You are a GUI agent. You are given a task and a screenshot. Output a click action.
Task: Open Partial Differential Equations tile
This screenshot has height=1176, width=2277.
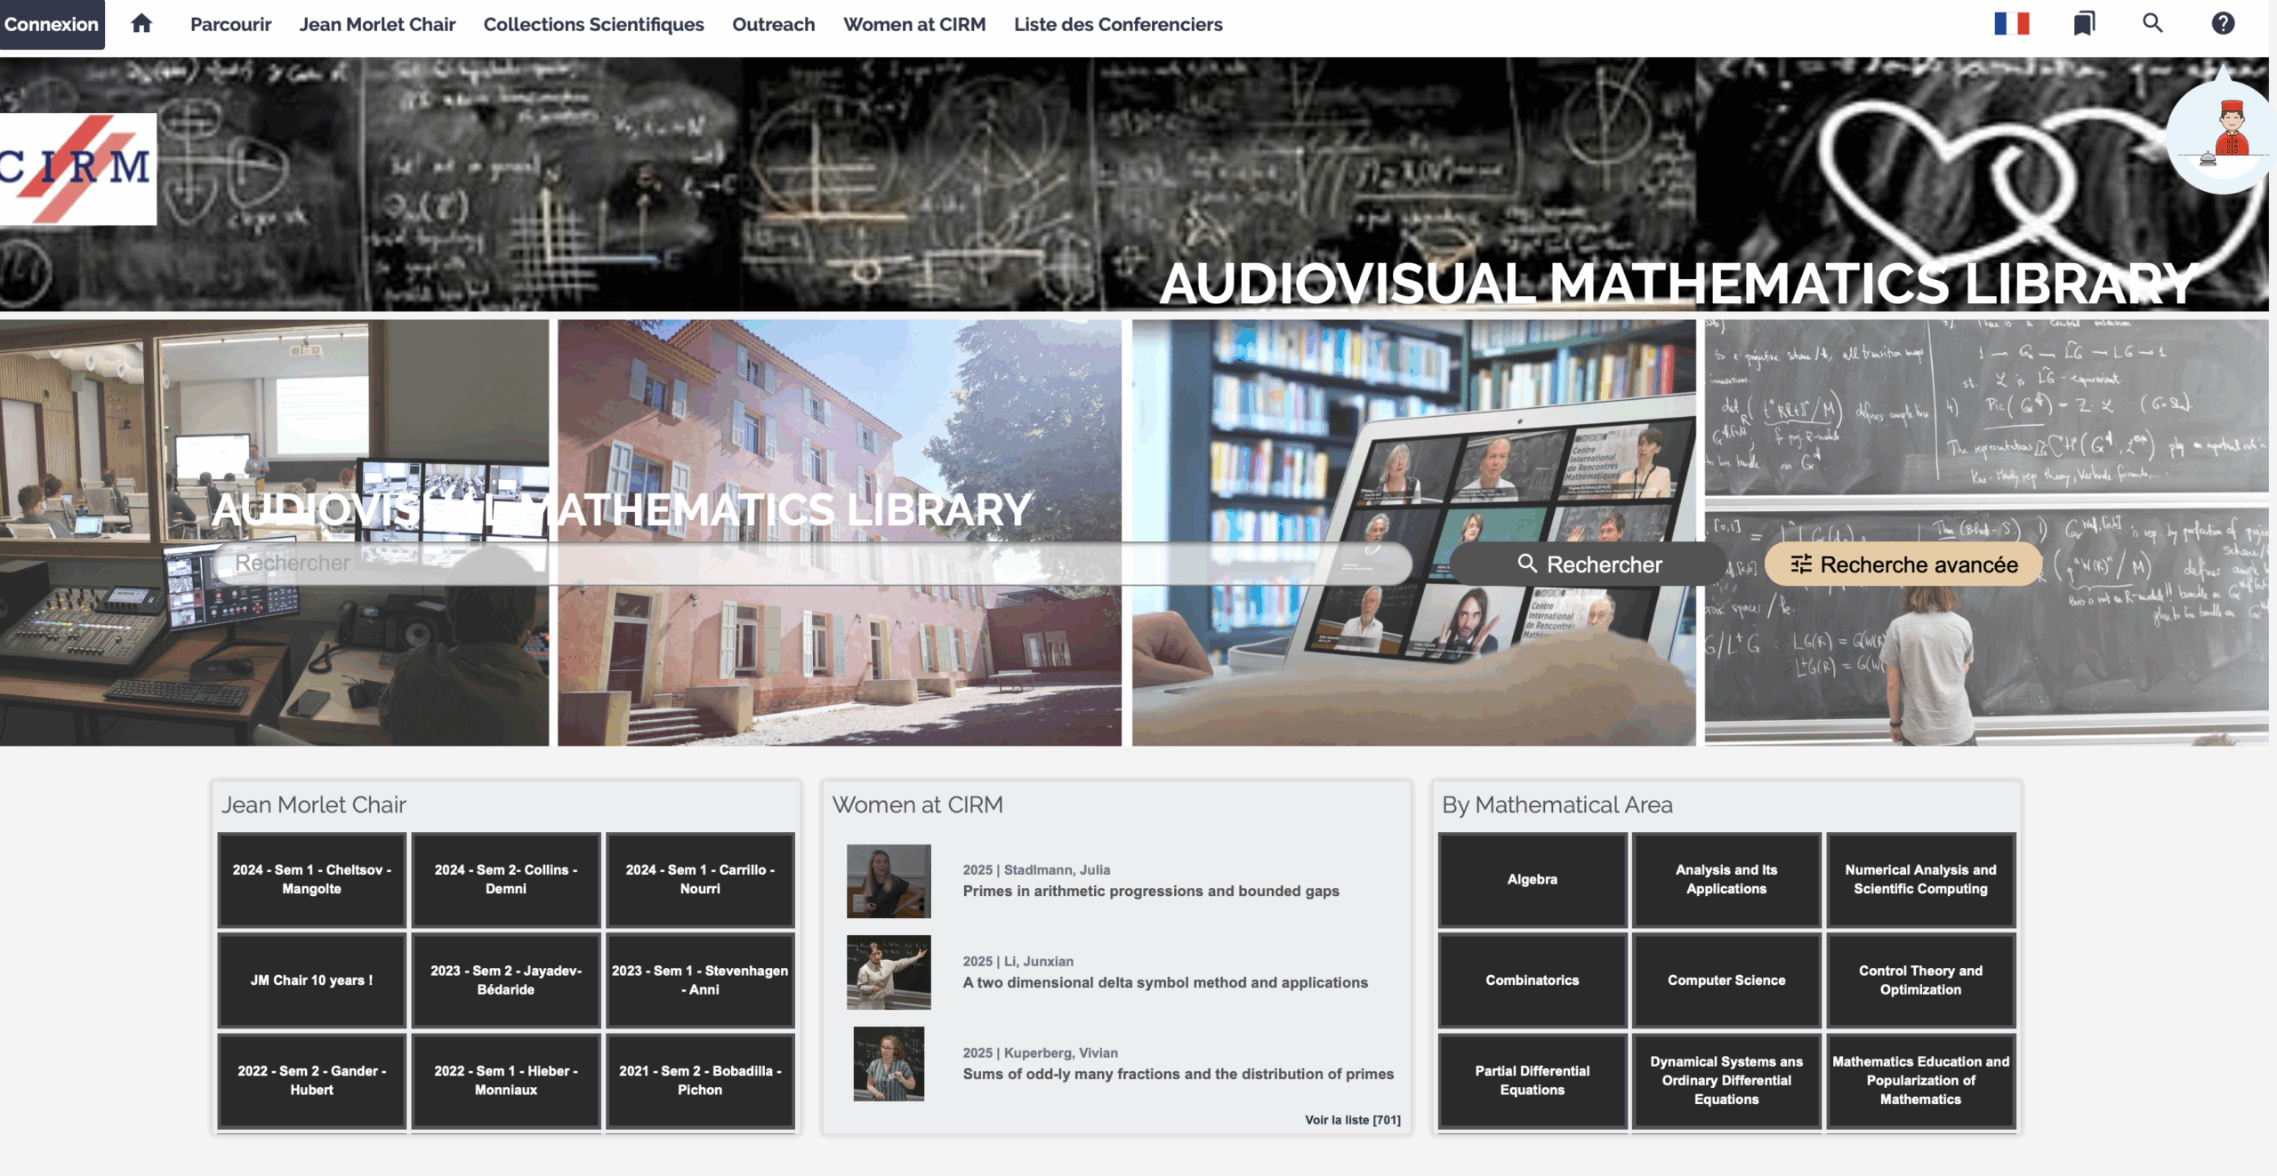point(1533,1080)
